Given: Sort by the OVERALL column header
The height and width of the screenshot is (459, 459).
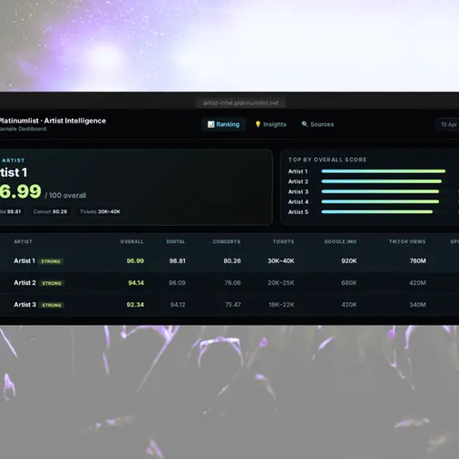Looking at the screenshot, I should coord(132,241).
